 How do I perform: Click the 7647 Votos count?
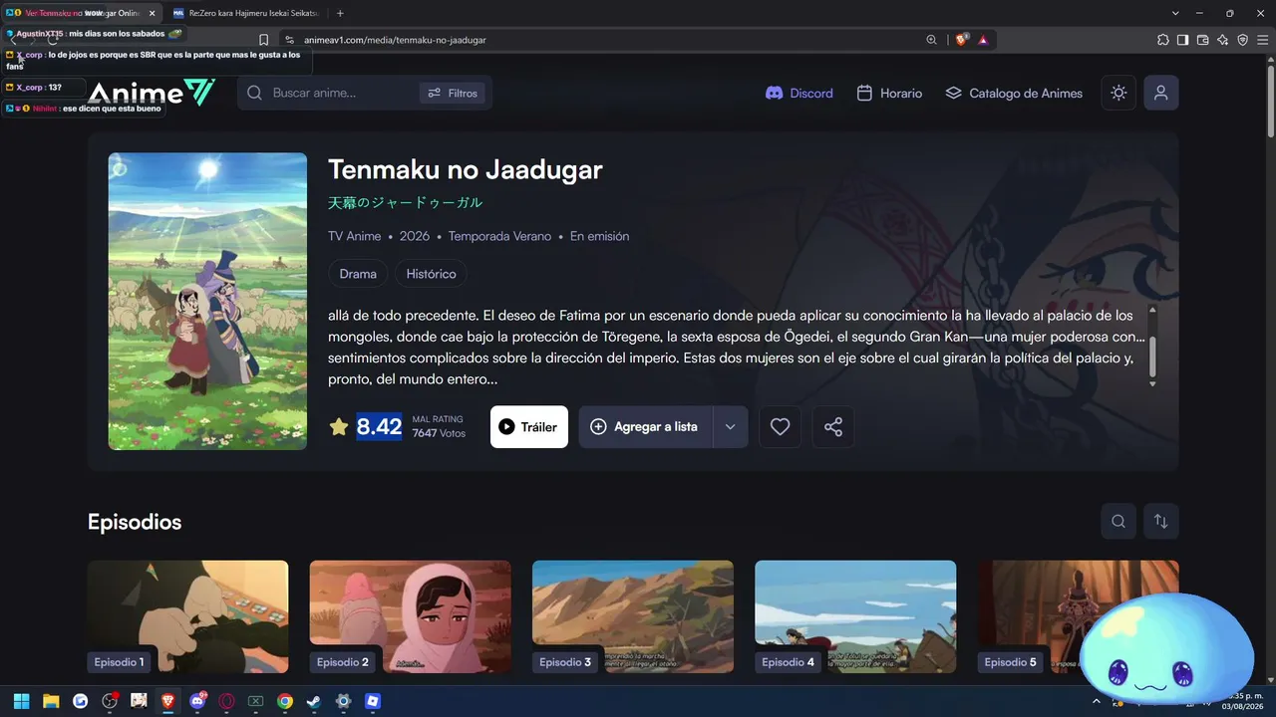point(439,433)
